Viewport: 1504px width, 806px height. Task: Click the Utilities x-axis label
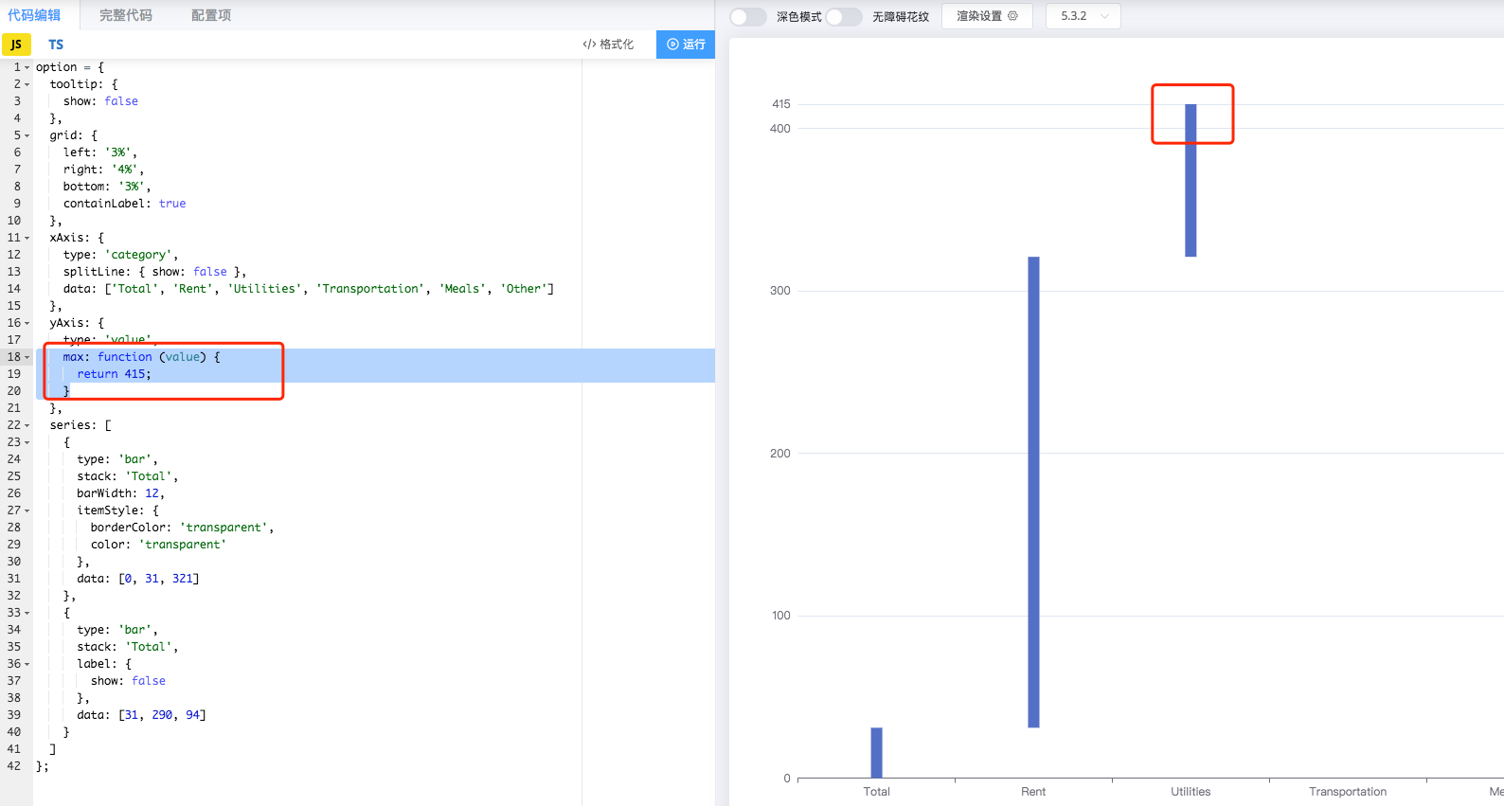[x=1191, y=792]
